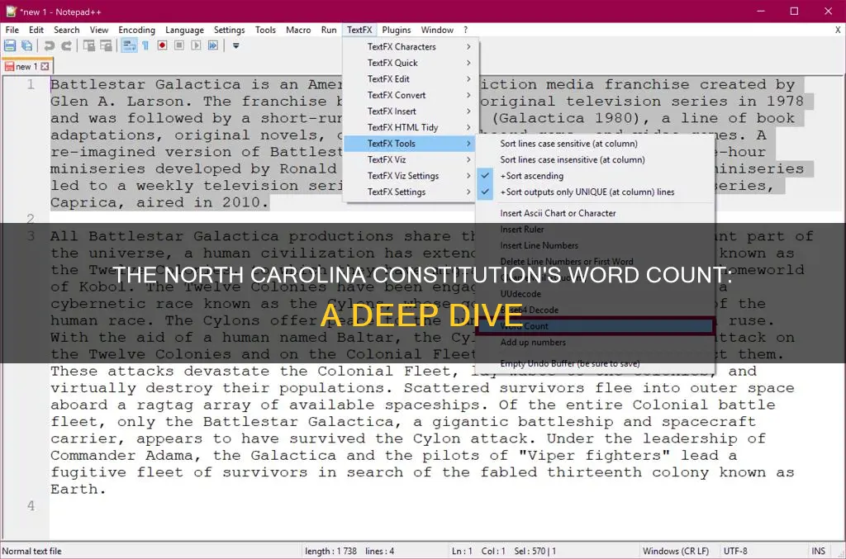Viewport: 846px width, 559px height.
Task: Start macro recording
Action: click(162, 45)
